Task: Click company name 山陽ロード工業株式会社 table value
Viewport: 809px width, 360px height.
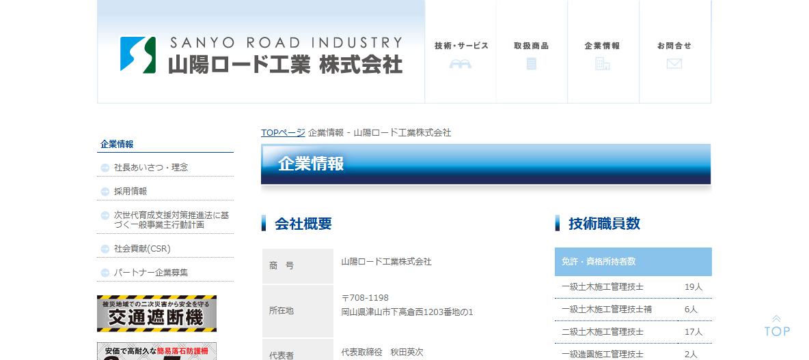Action: pyautogui.click(x=386, y=262)
